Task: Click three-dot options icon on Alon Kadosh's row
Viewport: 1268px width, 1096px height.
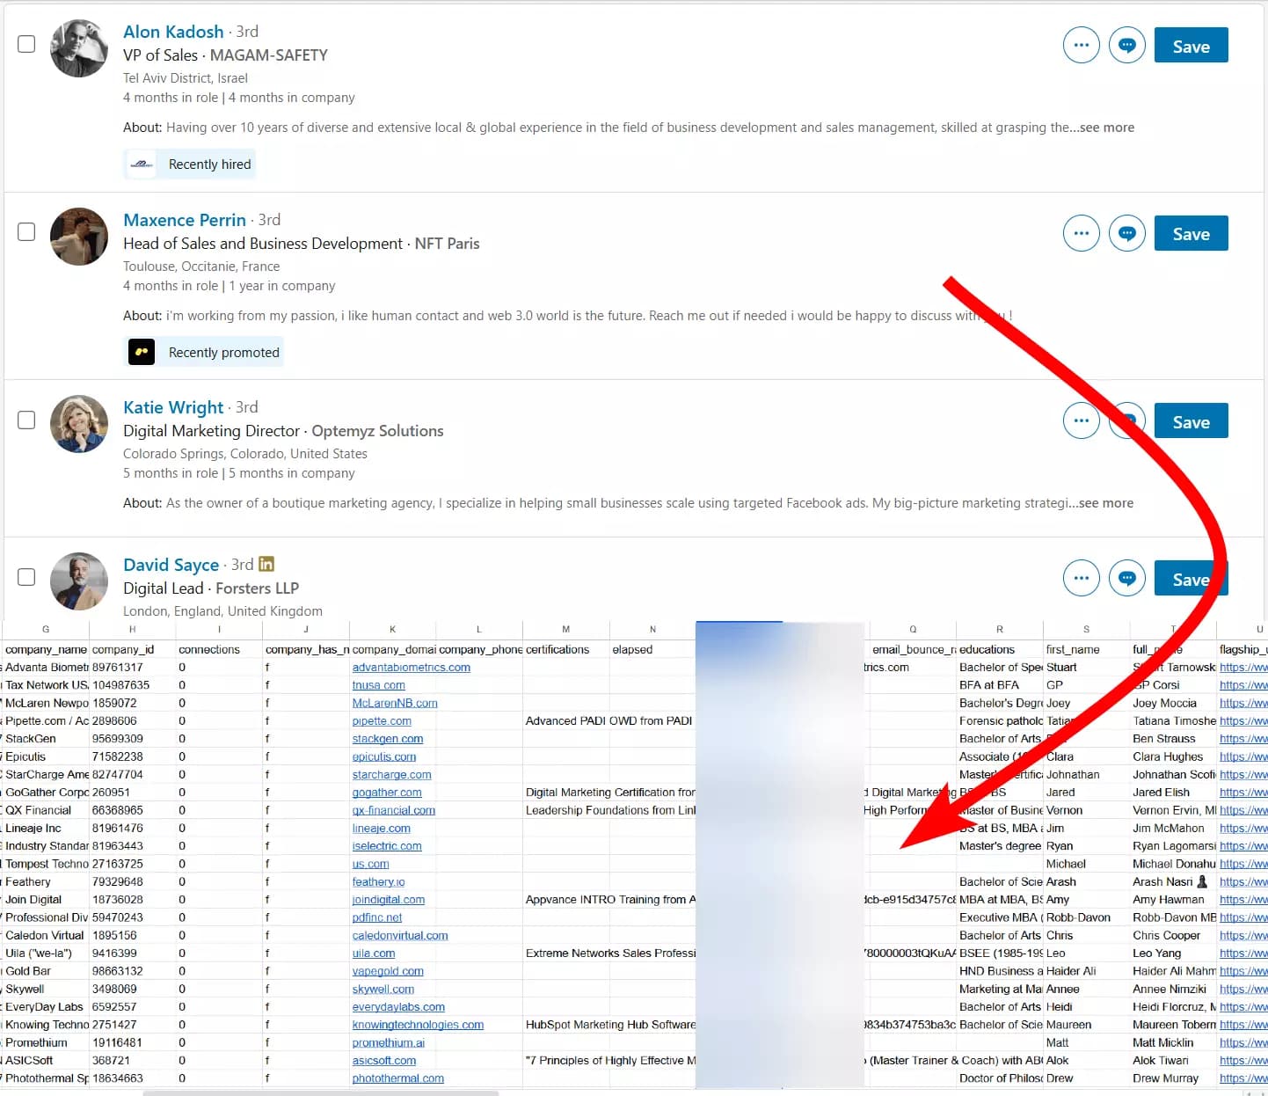Action: coord(1081,45)
